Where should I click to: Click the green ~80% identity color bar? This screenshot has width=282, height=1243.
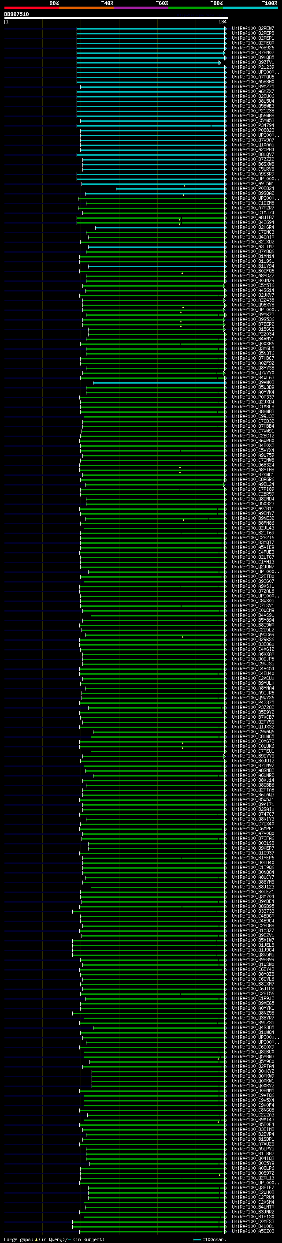coord(196,8)
